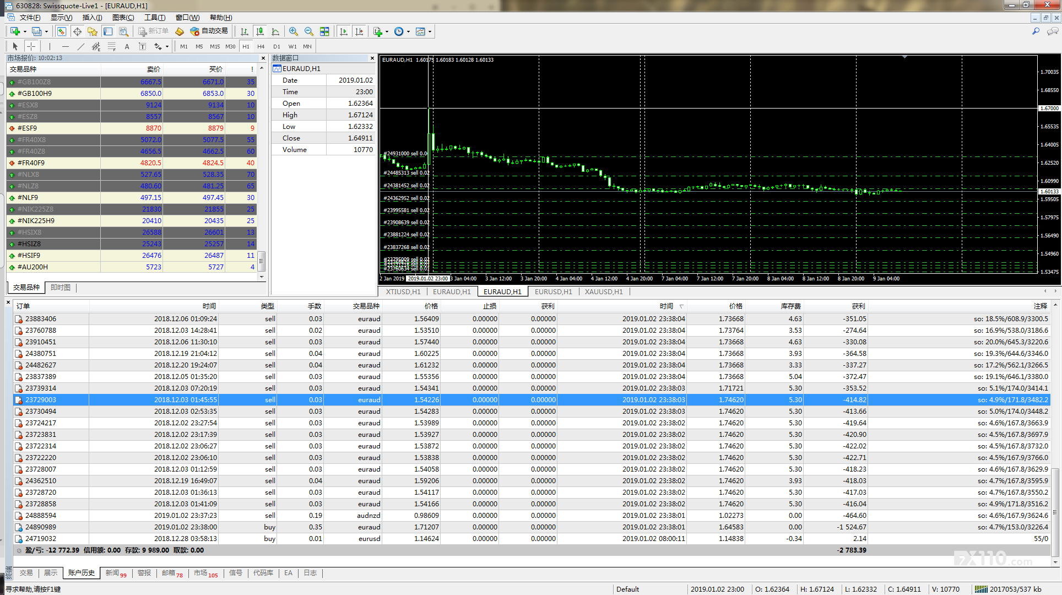The width and height of the screenshot is (1062, 595).
Task: Expand the periods dropdown arrow
Action: point(408,31)
